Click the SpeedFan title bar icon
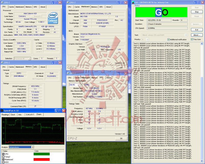 (x=2, y=111)
